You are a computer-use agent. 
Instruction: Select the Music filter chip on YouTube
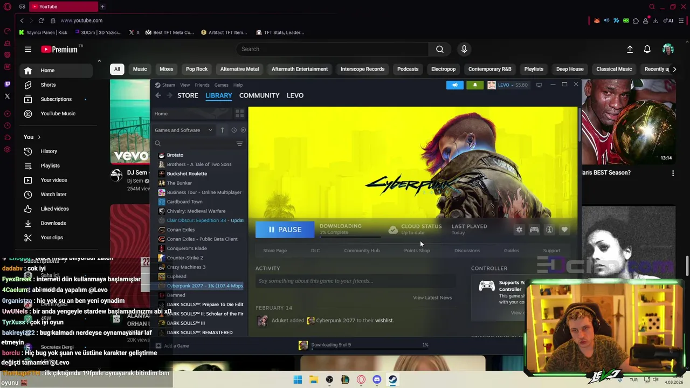(x=140, y=69)
